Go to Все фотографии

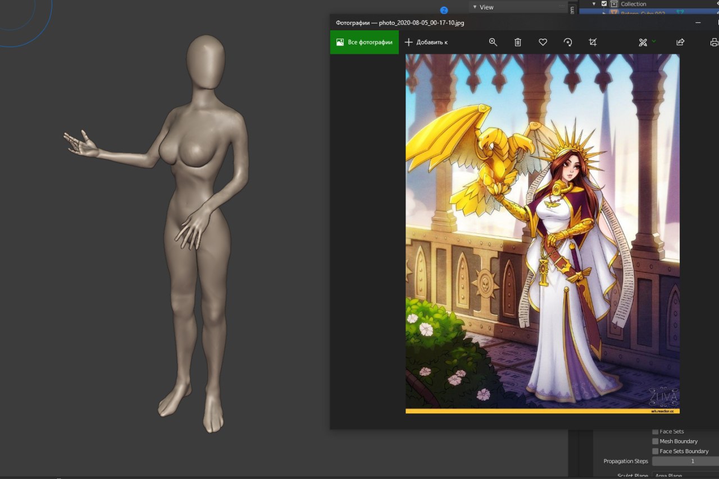coord(365,42)
